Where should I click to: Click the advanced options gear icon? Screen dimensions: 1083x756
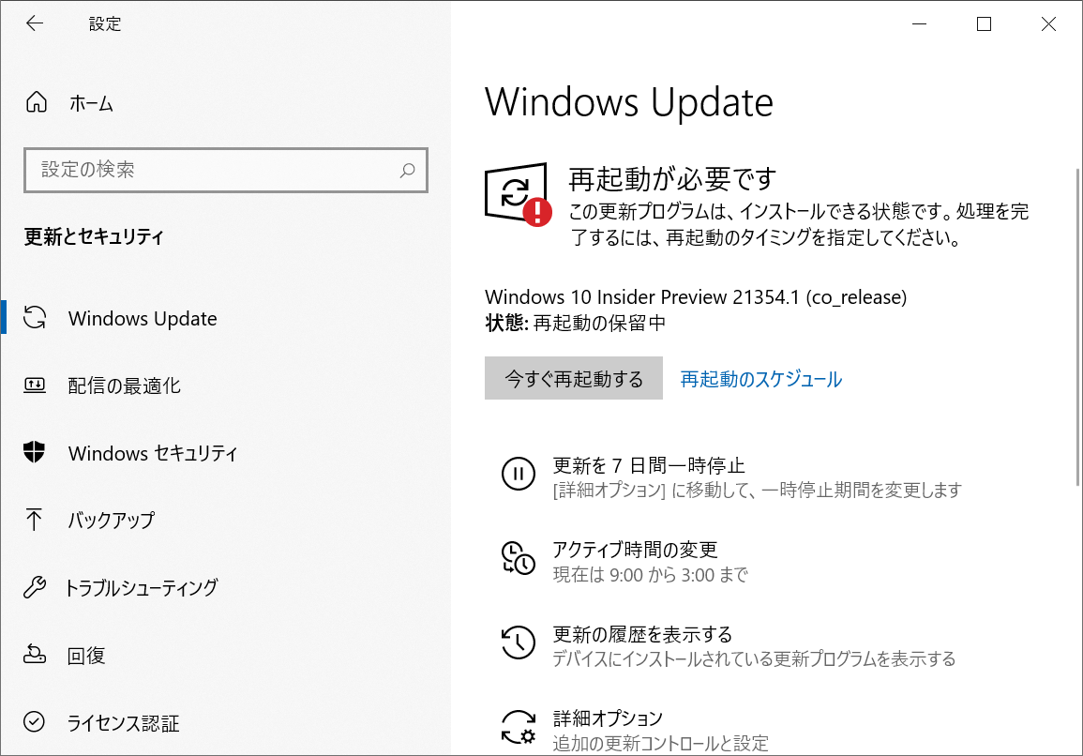(x=518, y=727)
